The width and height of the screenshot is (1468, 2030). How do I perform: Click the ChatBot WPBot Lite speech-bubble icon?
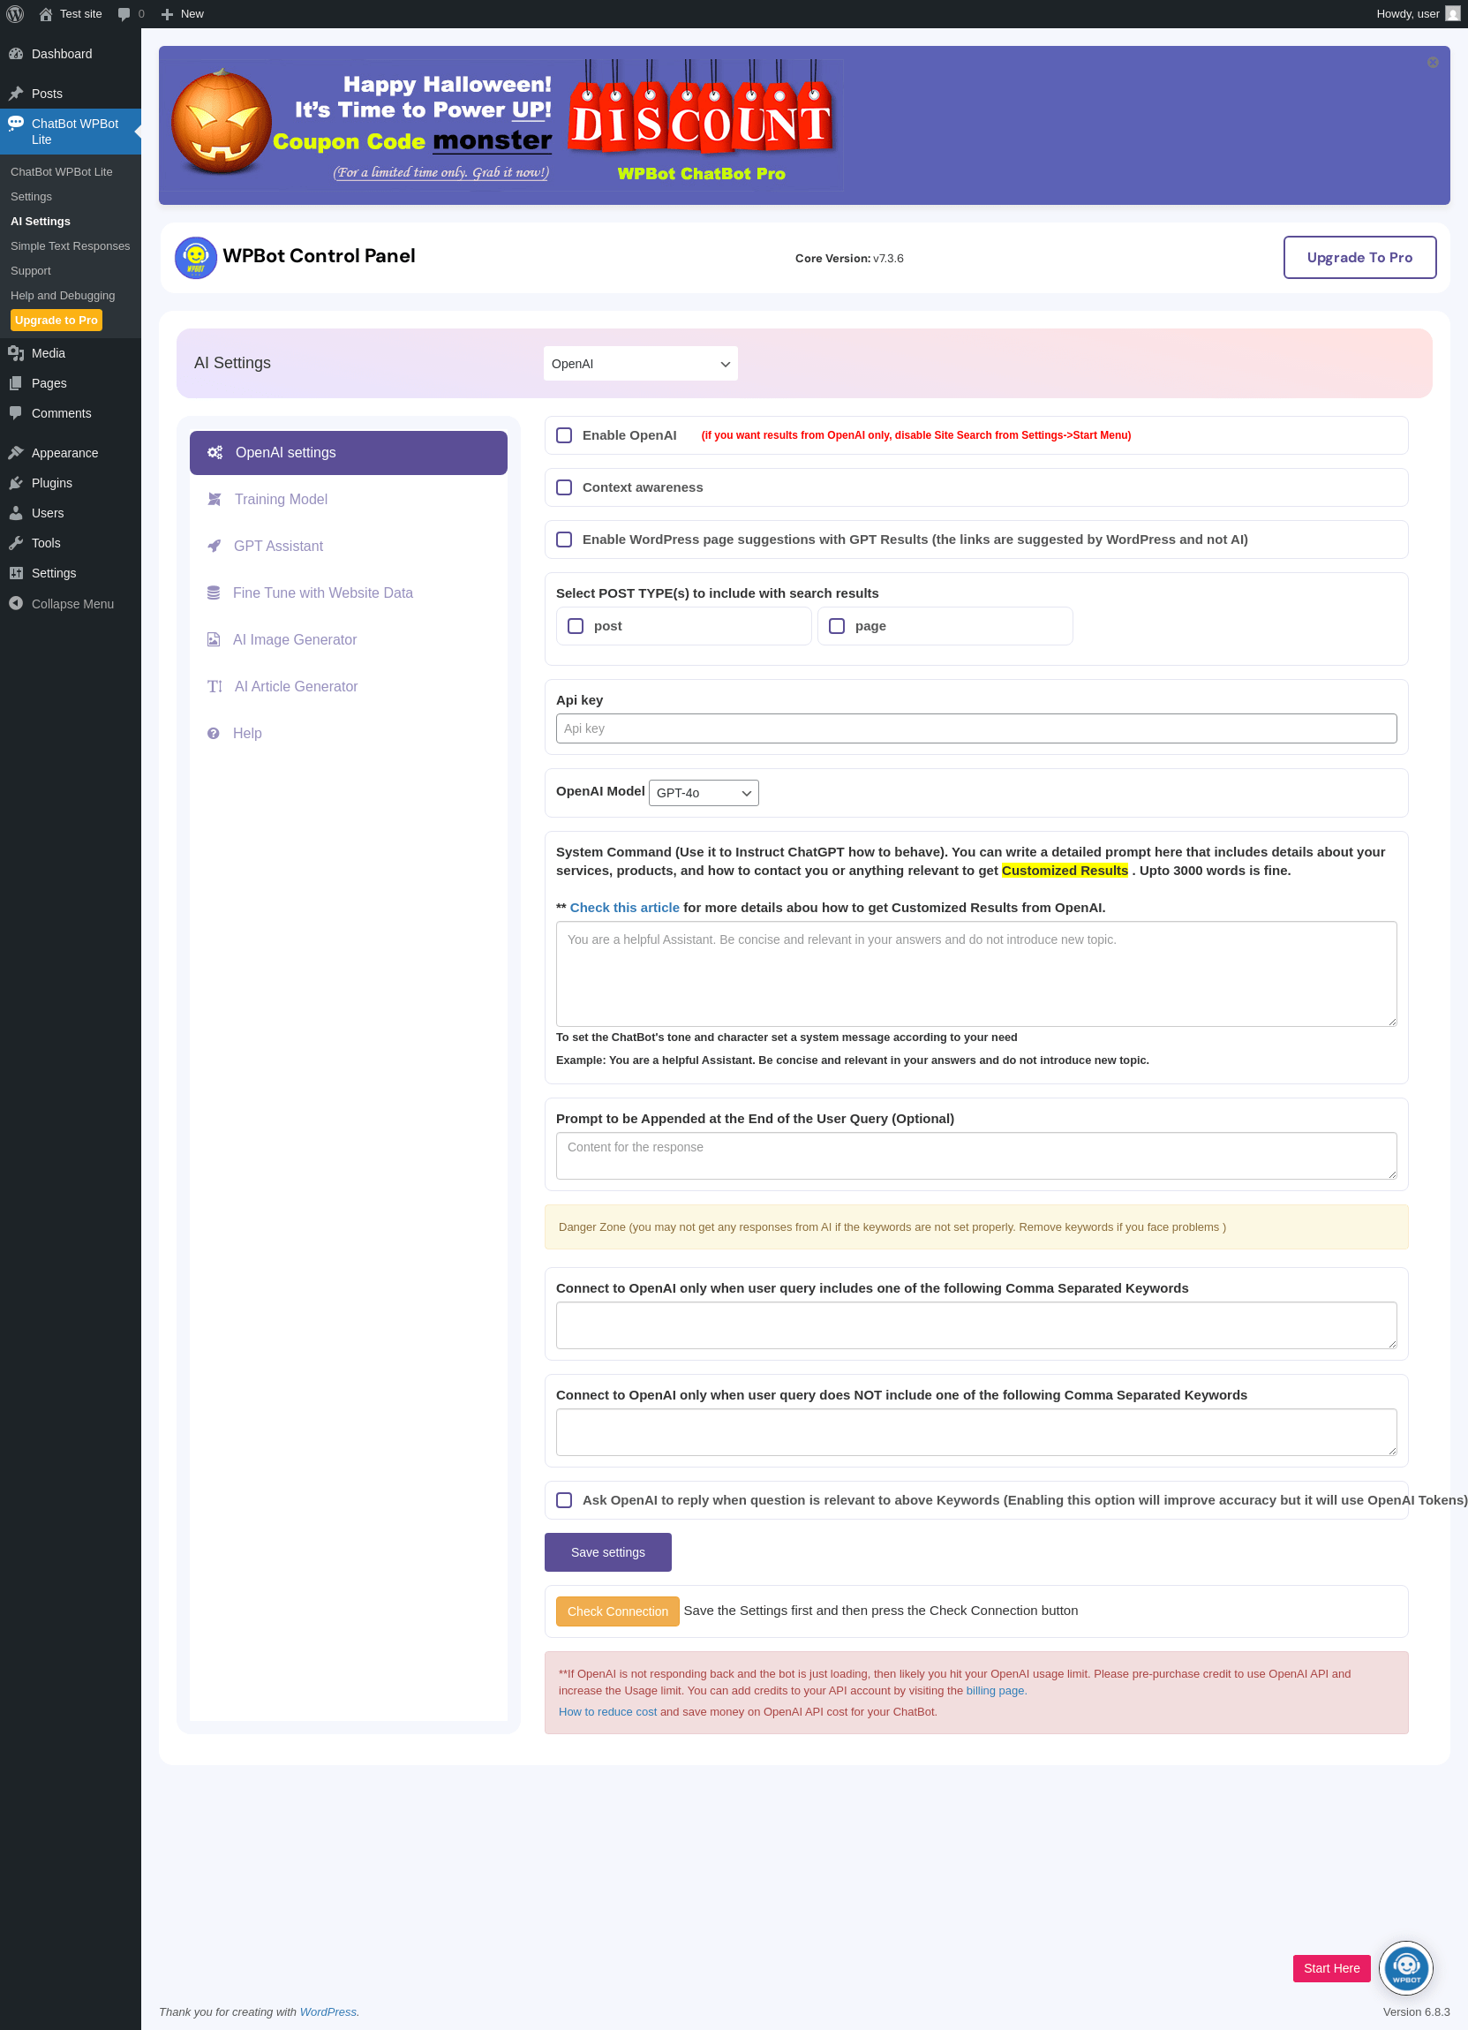(x=16, y=124)
